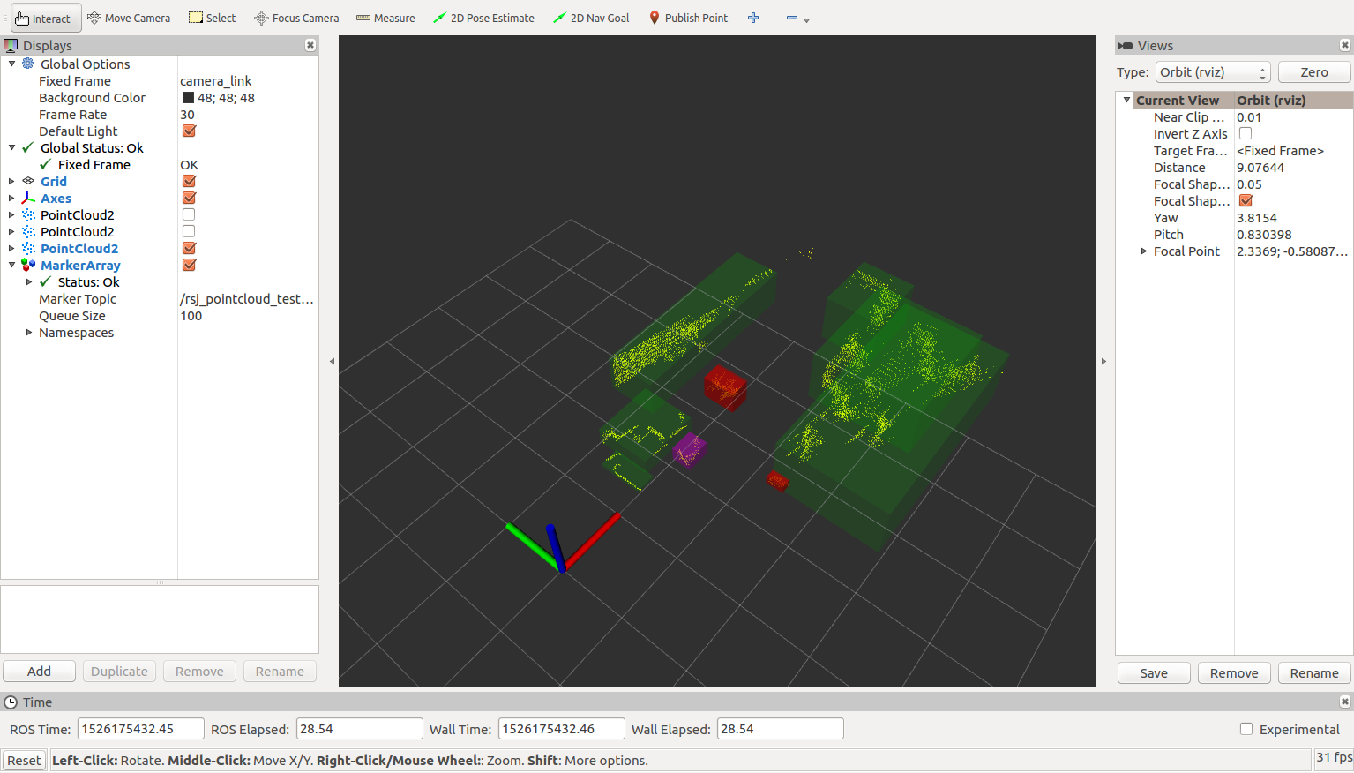Check the Invert Z Axis box

(1246, 133)
